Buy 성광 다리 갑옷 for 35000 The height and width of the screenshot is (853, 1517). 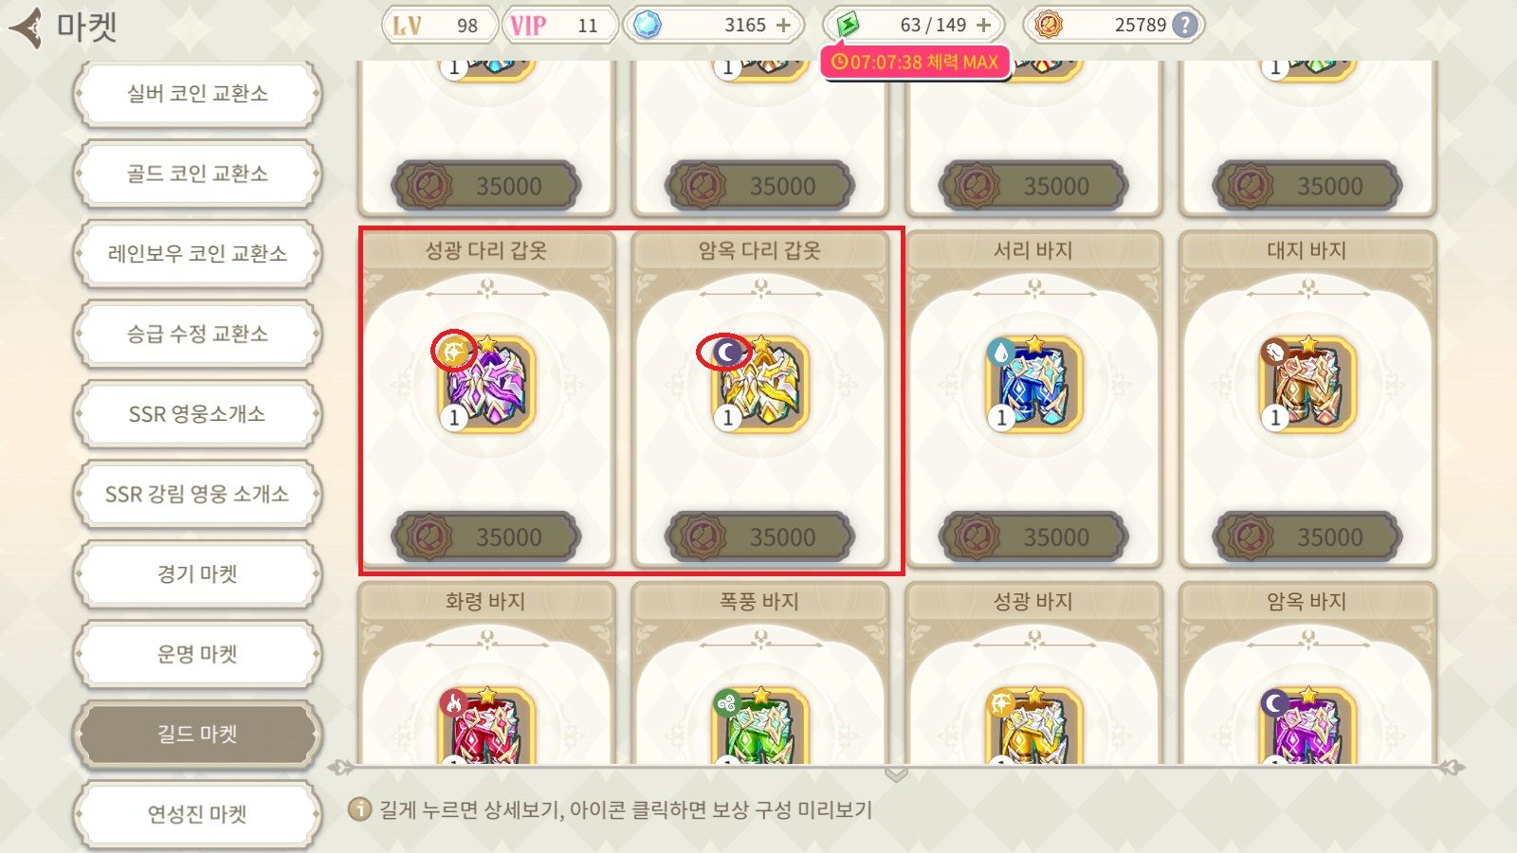[x=486, y=536]
